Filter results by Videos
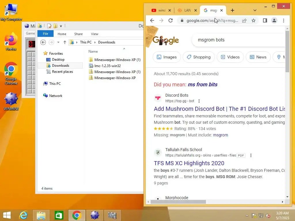Screen dimensions: 295x221 pos(230,57)
